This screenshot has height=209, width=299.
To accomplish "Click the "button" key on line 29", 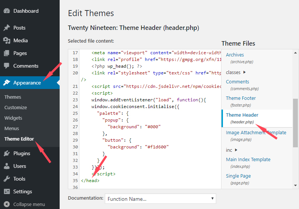I will tap(113, 140).
